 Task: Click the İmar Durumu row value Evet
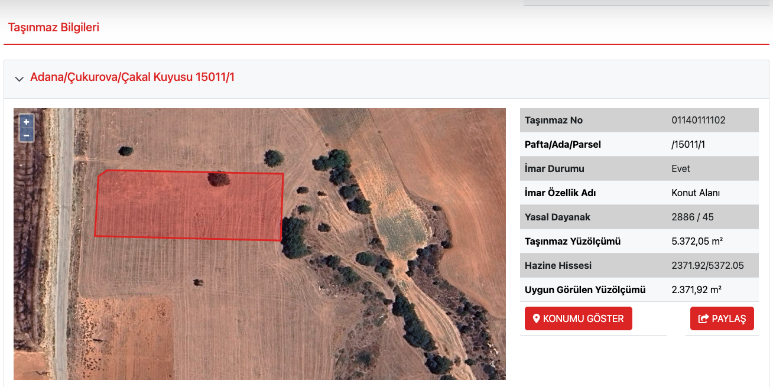point(681,168)
